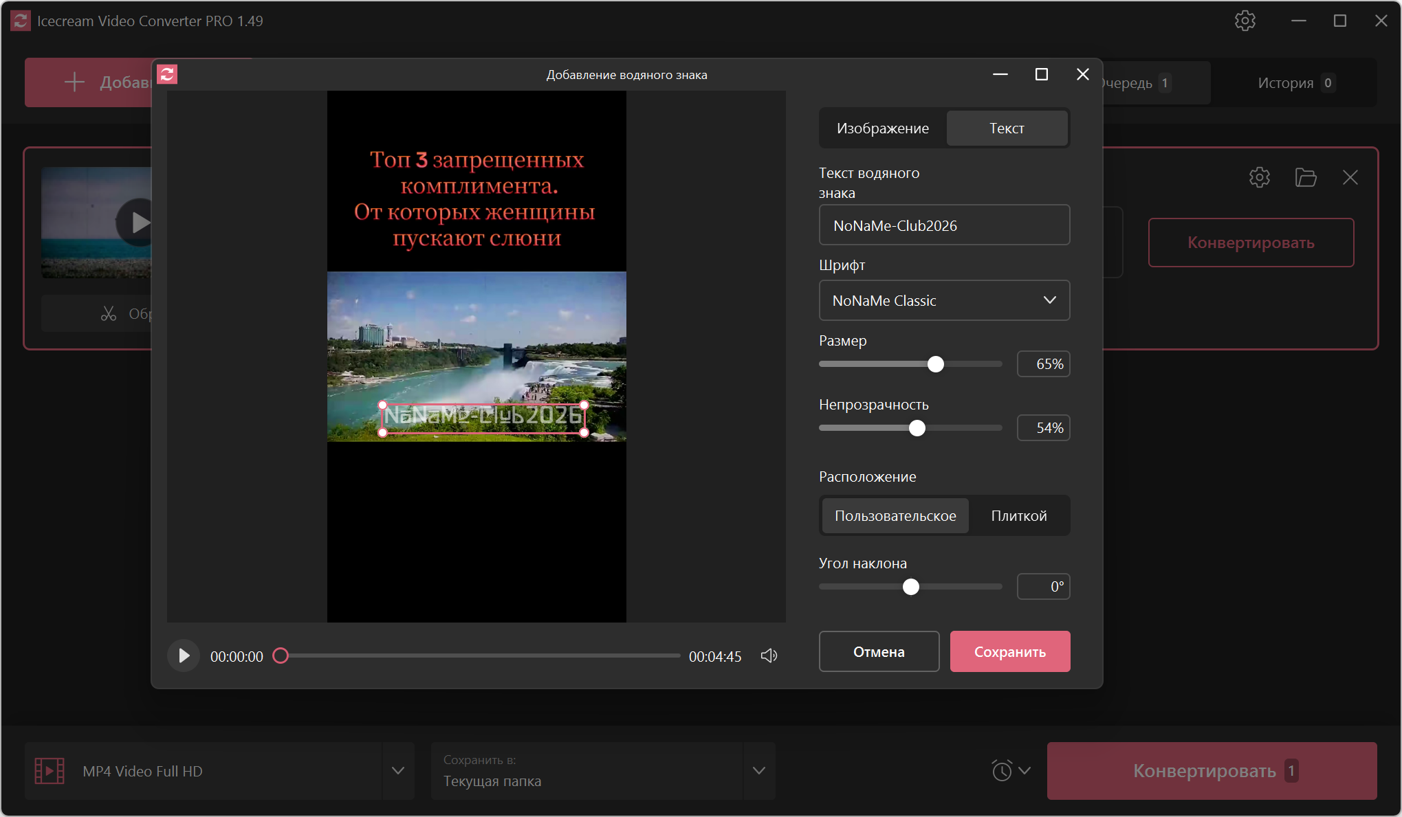Open file settings gear icon
This screenshot has width=1402, height=817.
[x=1259, y=178]
